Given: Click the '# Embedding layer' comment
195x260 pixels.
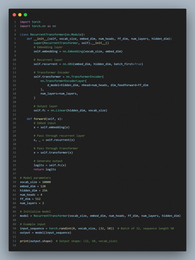Looking at the screenshot, I should pyautogui.click(x=48, y=47).
